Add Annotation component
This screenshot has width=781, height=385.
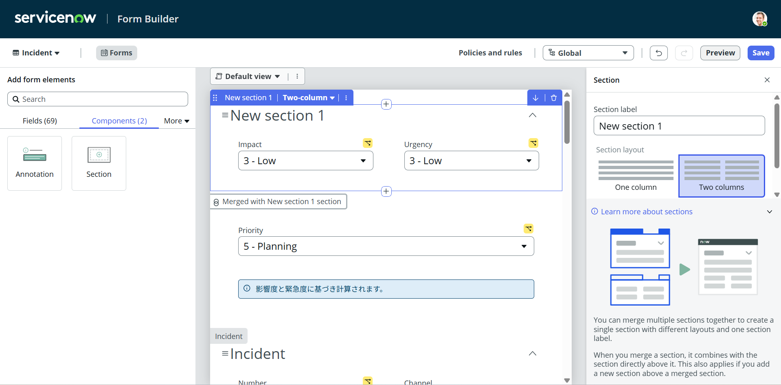click(x=35, y=163)
